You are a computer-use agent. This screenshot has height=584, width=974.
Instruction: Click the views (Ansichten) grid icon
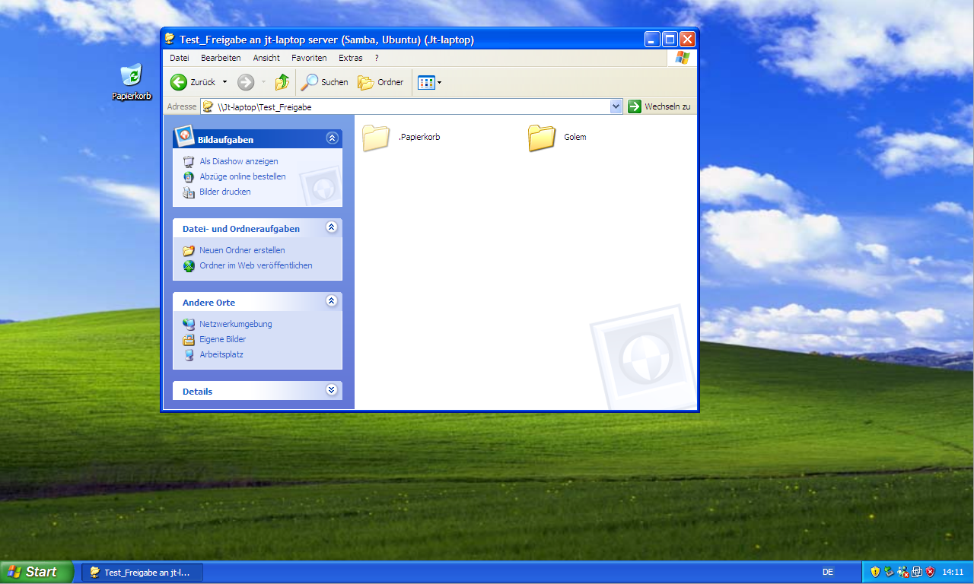click(426, 82)
